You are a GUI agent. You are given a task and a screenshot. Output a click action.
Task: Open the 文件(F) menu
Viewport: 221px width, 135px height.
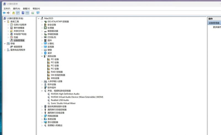coord(7,9)
